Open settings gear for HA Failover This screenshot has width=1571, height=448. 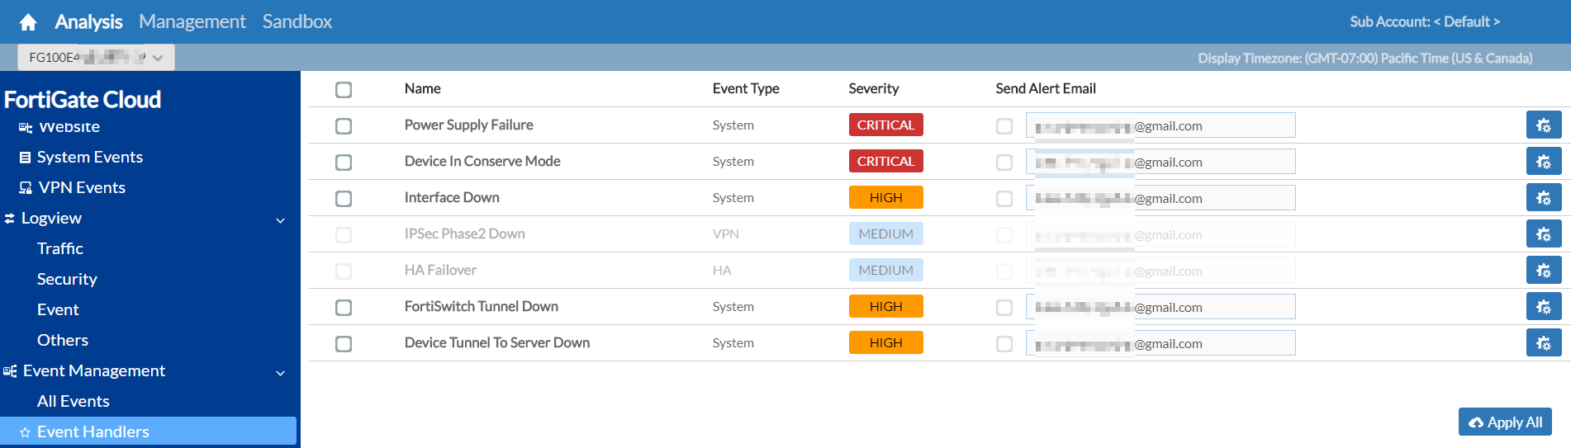1544,271
